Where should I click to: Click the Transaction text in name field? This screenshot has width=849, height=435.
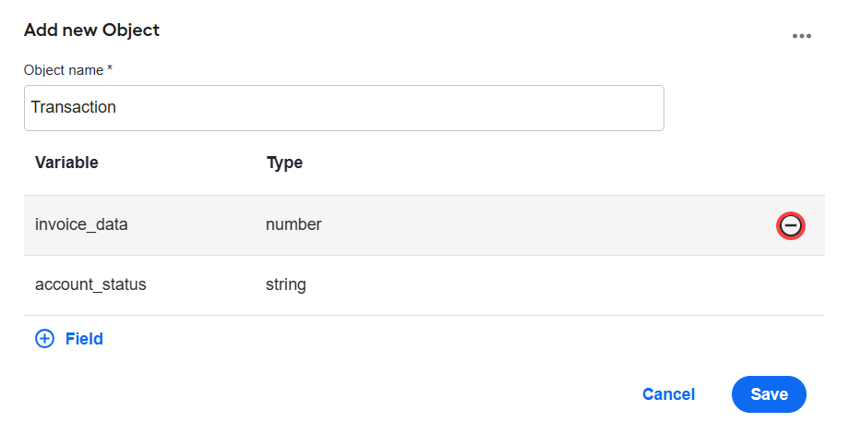click(x=73, y=107)
